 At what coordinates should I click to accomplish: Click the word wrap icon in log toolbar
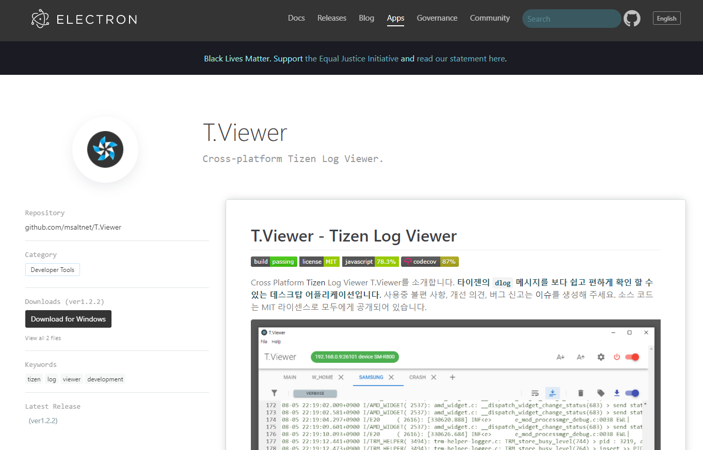pyautogui.click(x=535, y=393)
